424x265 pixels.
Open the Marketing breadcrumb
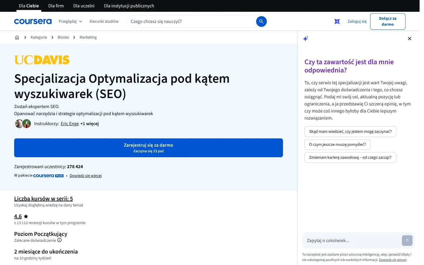point(88,37)
